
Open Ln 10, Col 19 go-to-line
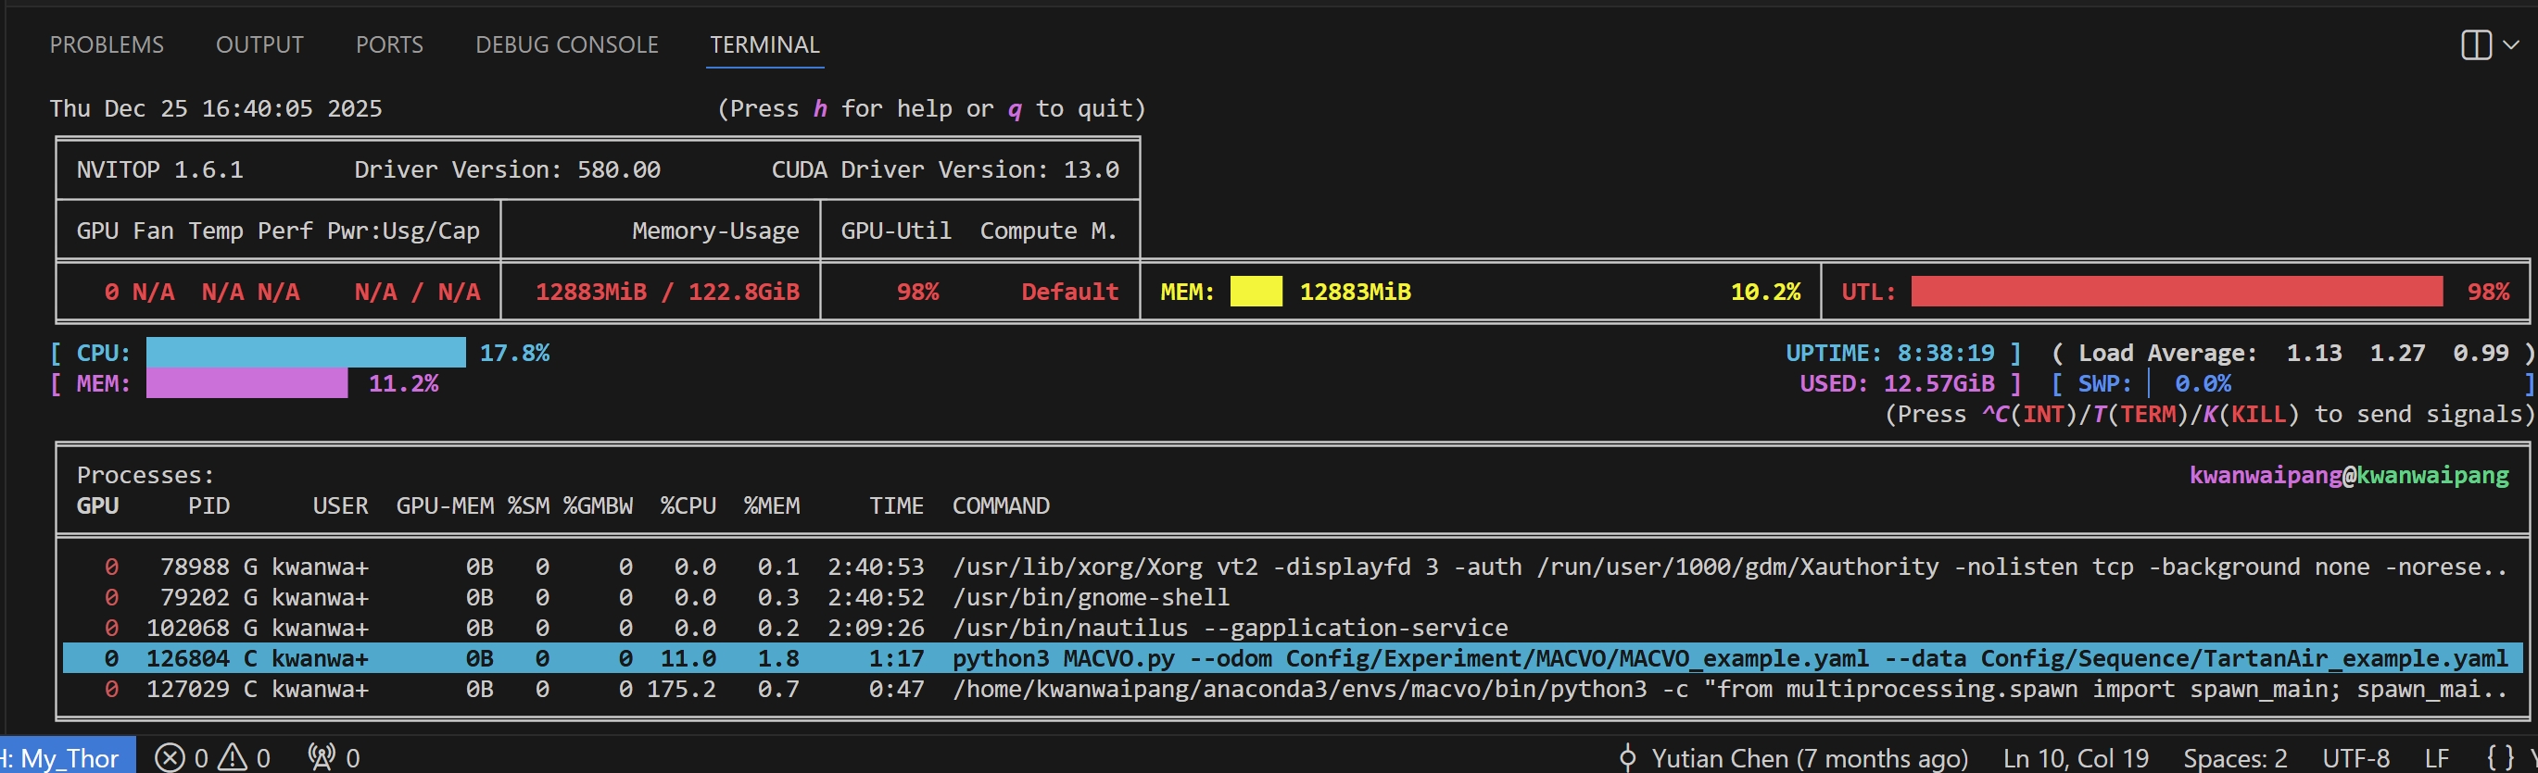pos(2075,758)
